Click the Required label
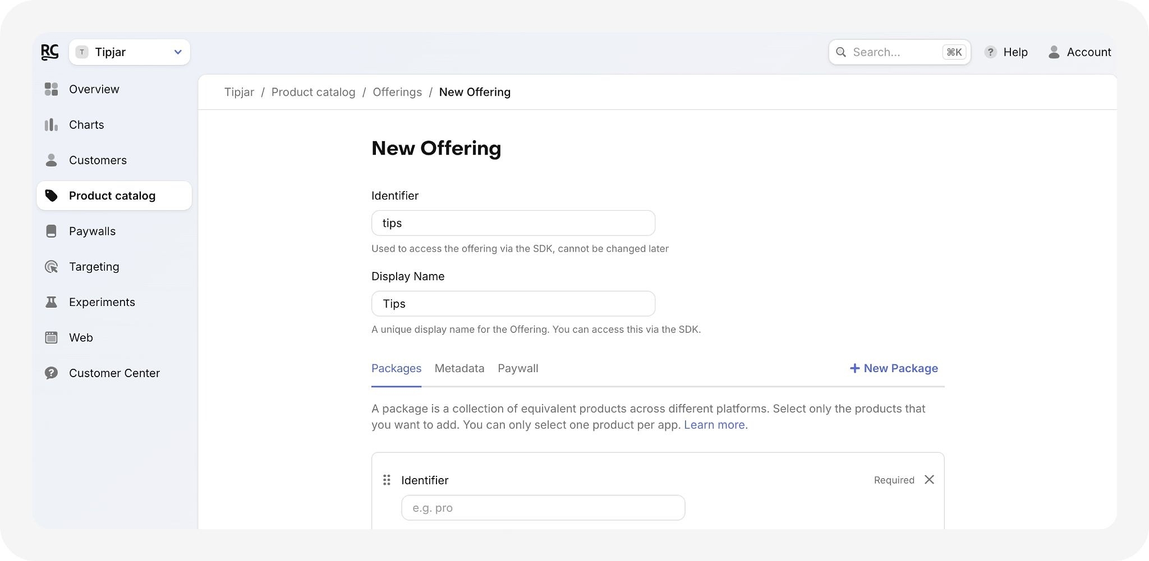The height and width of the screenshot is (561, 1149). coord(894,480)
